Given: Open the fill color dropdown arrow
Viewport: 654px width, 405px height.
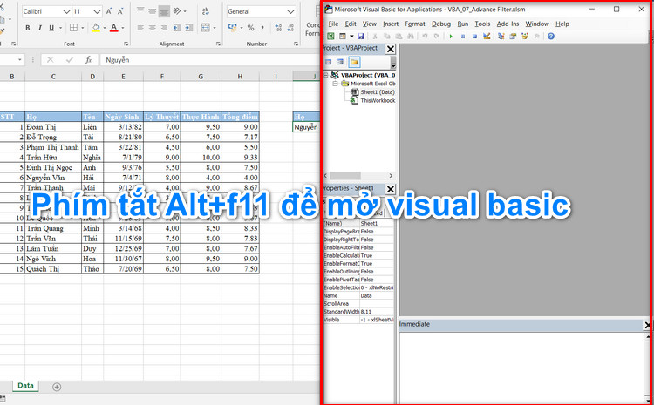Looking at the screenshot, I should tap(105, 28).
